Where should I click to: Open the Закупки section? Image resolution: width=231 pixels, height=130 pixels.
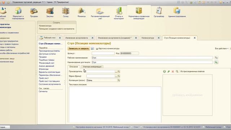[x=50, y=13]
